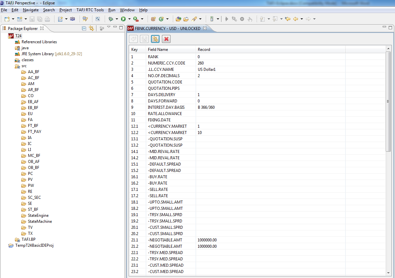Open the TAFJ RTC Tools menu
Screen dimensions: 395x278
pyautogui.click(x=90, y=10)
